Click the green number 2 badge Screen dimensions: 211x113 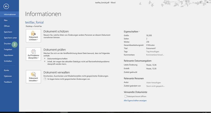(x=15, y=44)
